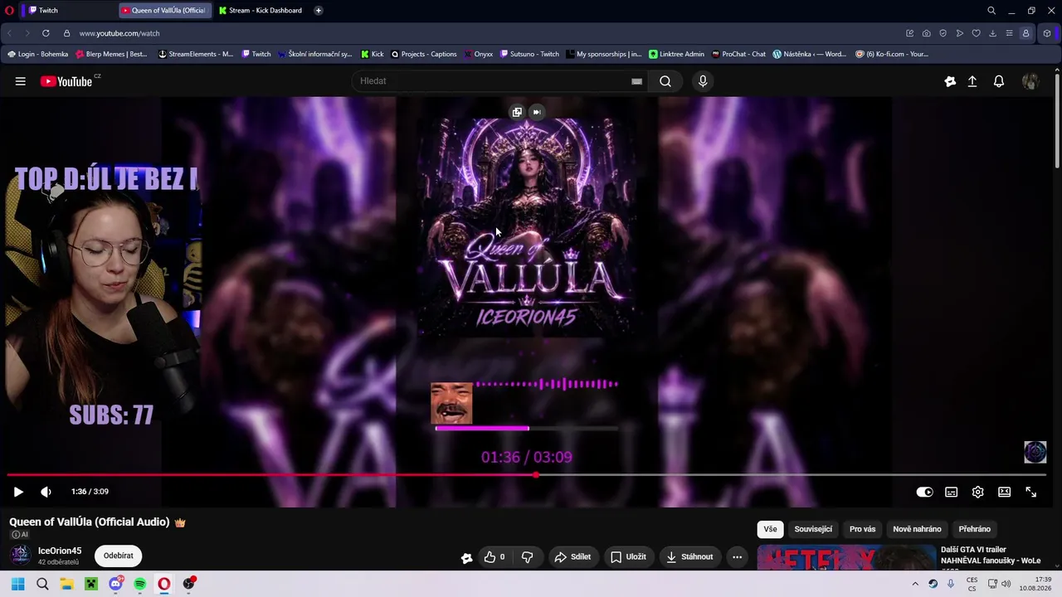Go to the YouTube home logo
The image size is (1062, 597).
[x=66, y=81]
